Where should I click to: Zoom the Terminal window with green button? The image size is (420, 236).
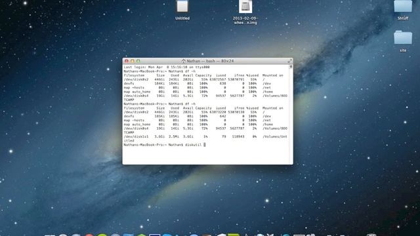click(138, 61)
